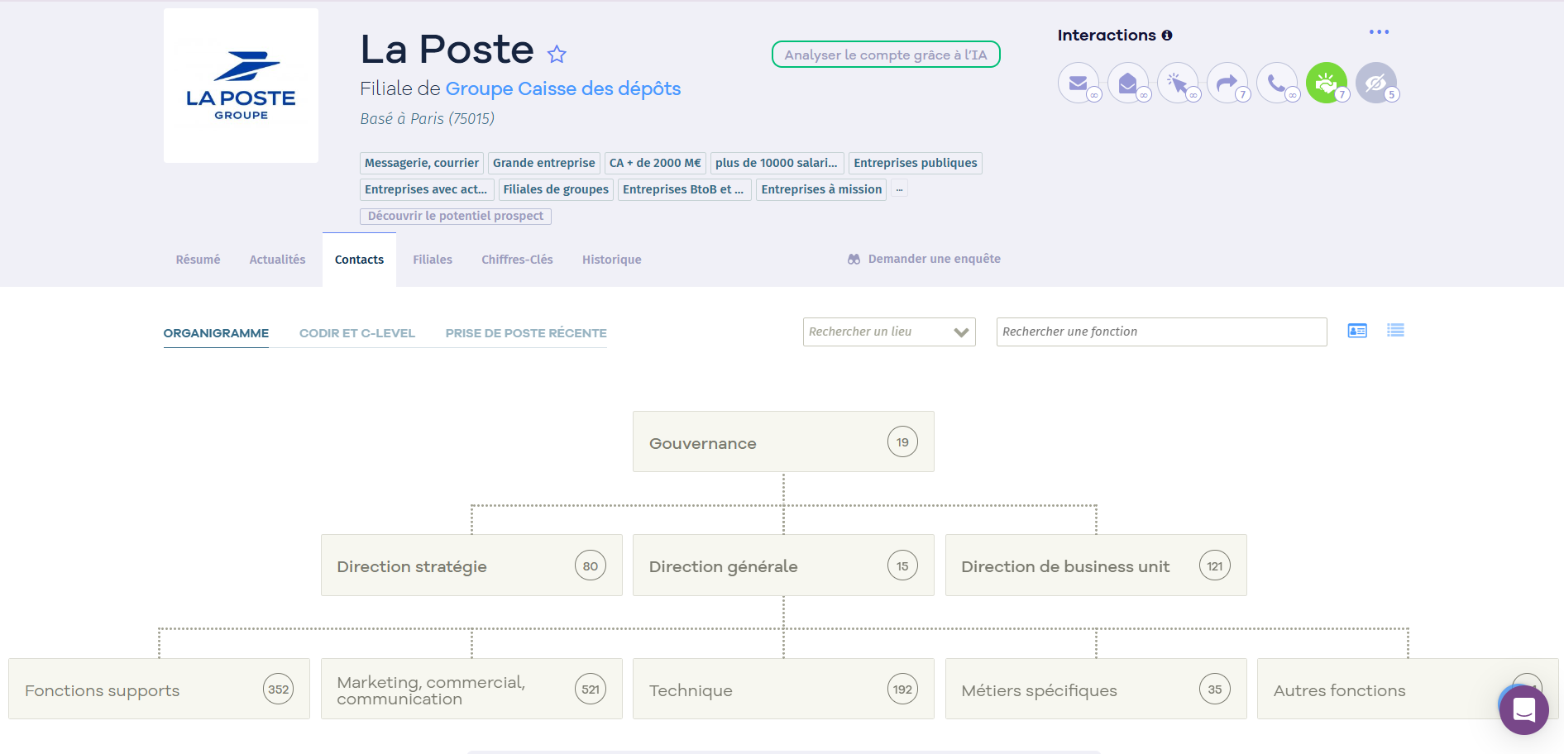Open the Filiales tab
The height and width of the screenshot is (754, 1564).
point(433,260)
